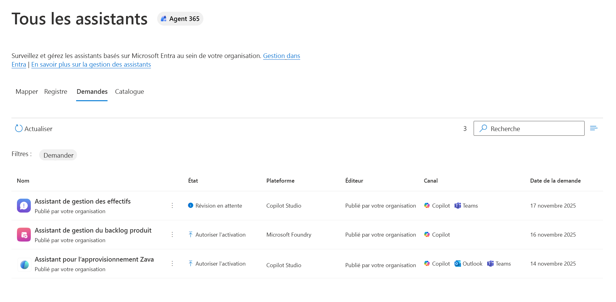Select the Demandes tab
Screen dimensions: 616x302
tap(92, 92)
